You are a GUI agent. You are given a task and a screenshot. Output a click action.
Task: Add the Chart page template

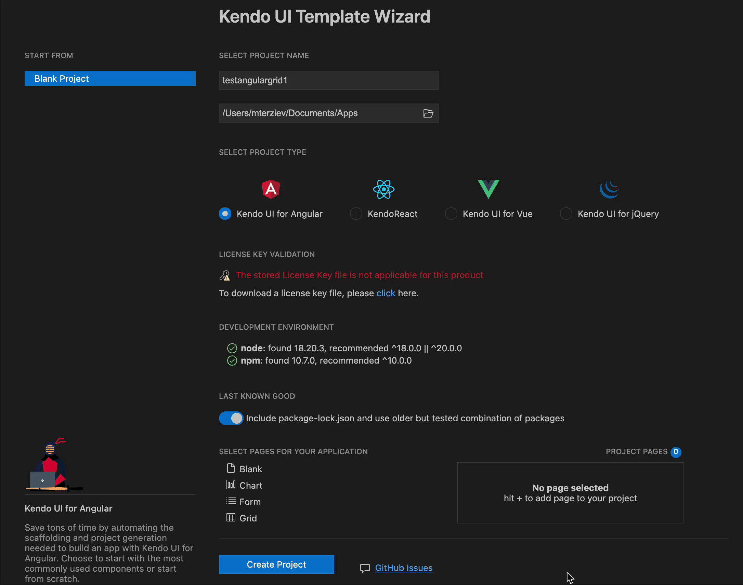tap(244, 485)
